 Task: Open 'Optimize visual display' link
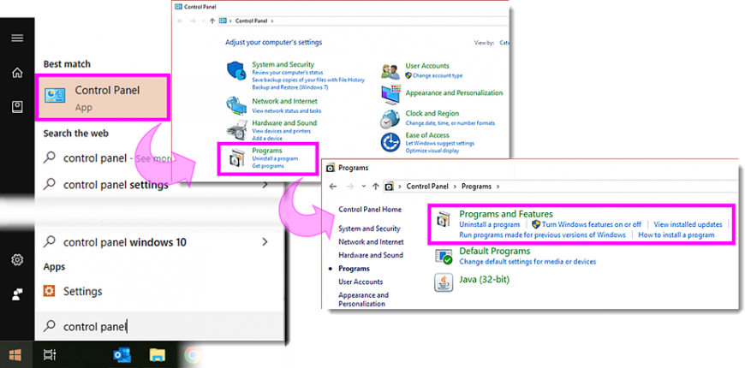(x=432, y=151)
